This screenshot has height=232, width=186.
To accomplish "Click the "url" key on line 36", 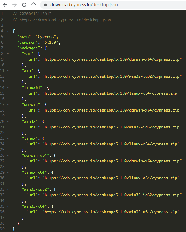I will tap(32, 212).
